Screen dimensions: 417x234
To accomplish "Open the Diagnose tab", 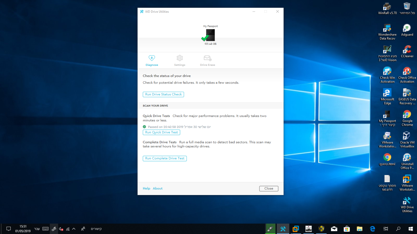I will [x=152, y=61].
